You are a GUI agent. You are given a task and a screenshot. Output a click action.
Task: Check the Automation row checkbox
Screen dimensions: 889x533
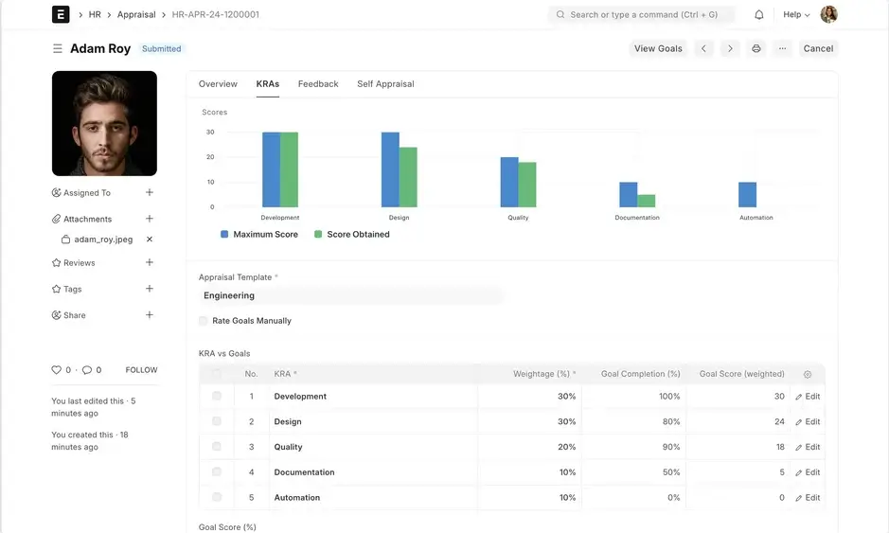(x=217, y=497)
